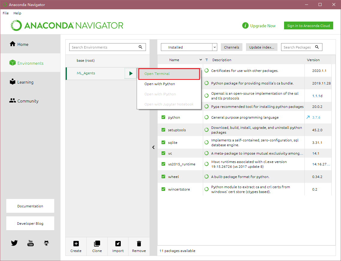Click python version 3.7.6 link
The width and height of the screenshot is (341, 261).
click(x=316, y=117)
